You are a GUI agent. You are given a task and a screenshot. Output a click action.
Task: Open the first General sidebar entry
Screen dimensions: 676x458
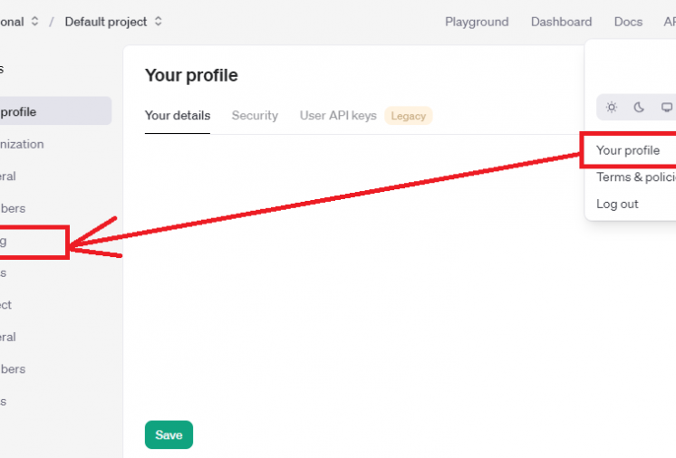click(x=8, y=177)
